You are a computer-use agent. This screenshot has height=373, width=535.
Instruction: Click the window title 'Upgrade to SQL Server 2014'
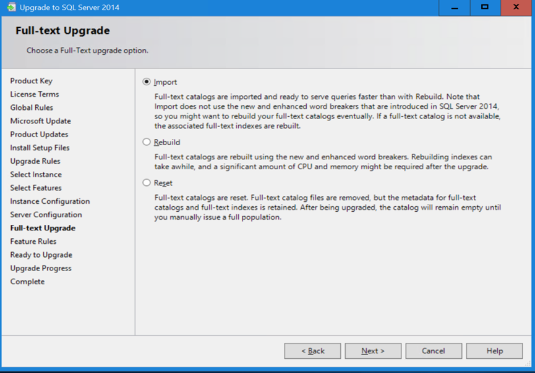(70, 7)
